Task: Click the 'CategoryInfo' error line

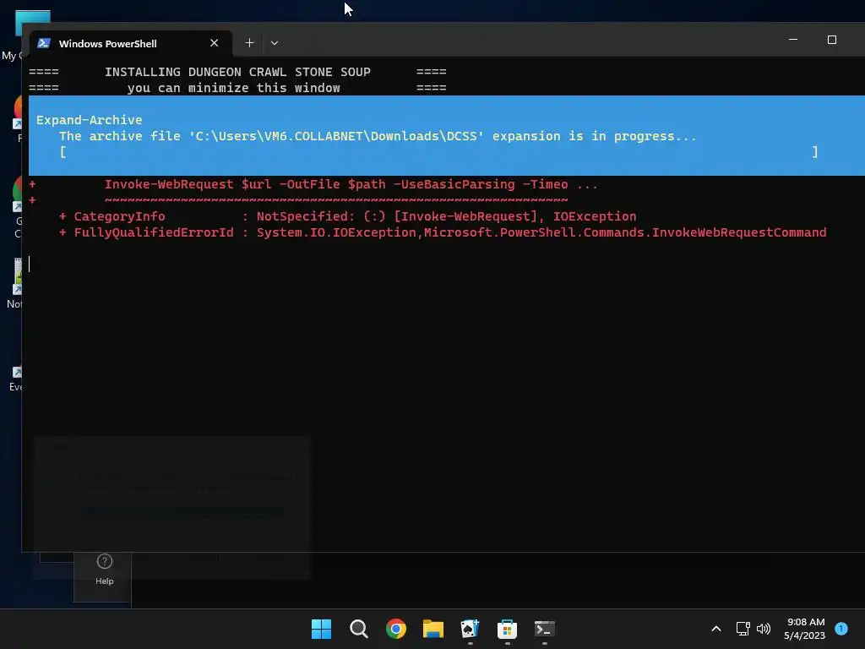Action: [347, 216]
